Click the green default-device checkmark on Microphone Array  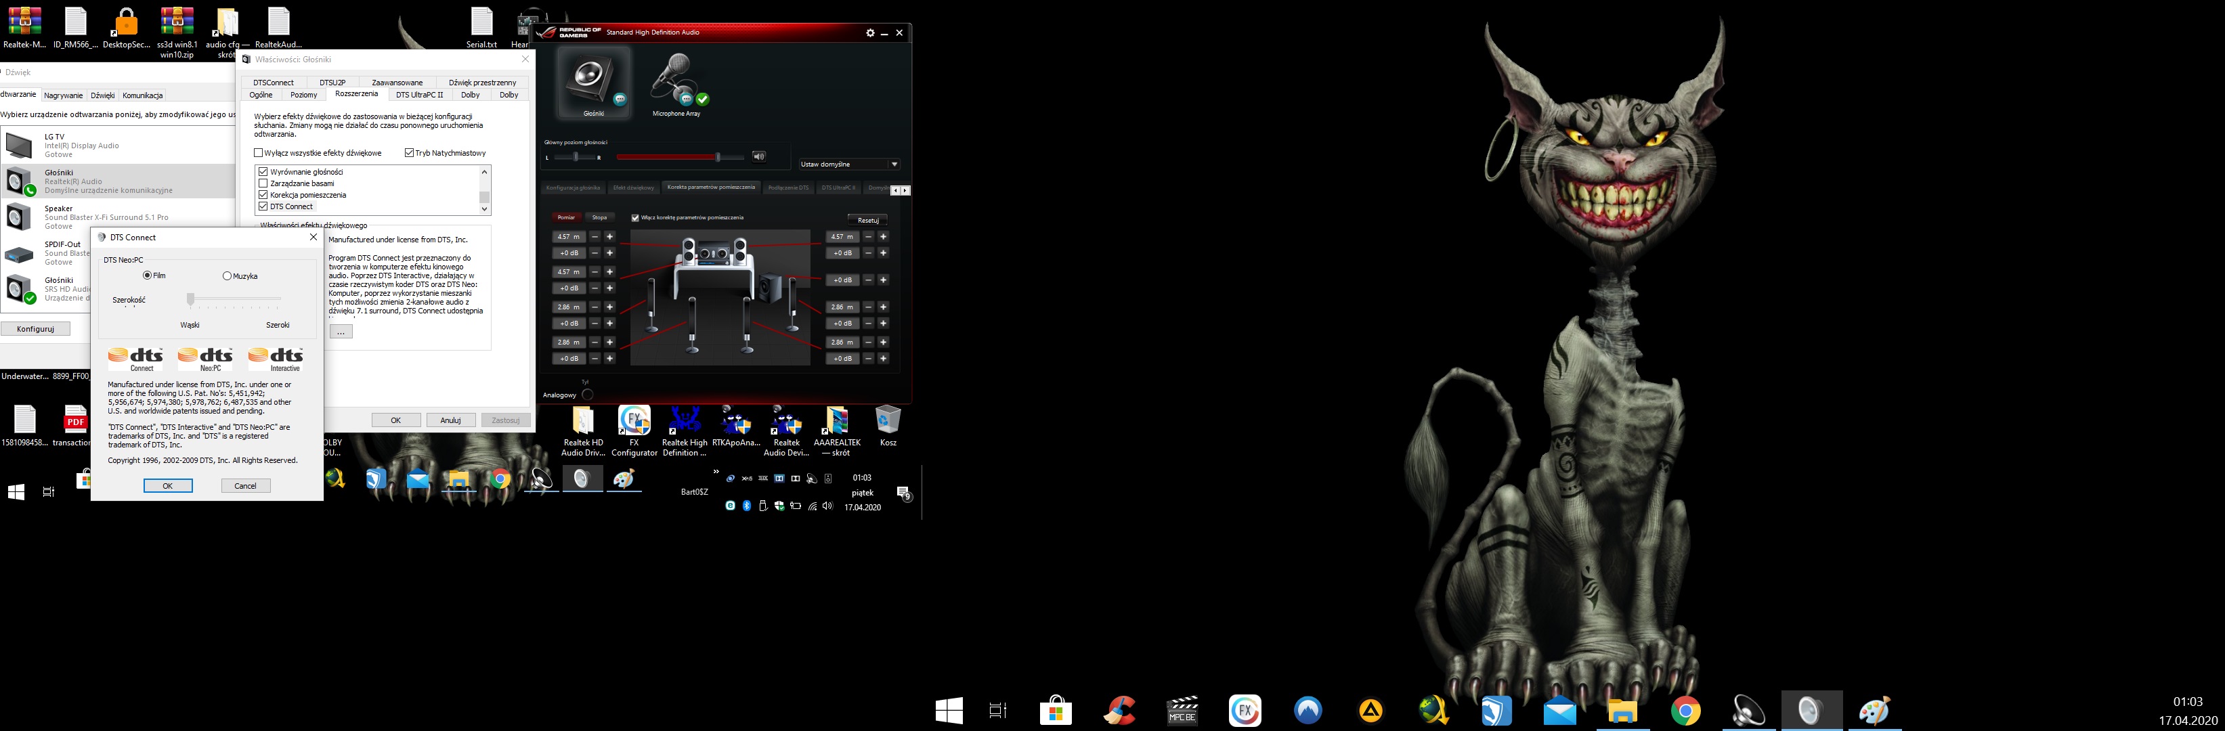[x=702, y=99]
